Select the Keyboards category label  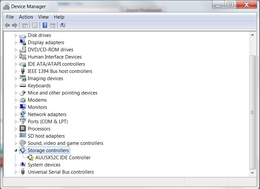point(39,86)
